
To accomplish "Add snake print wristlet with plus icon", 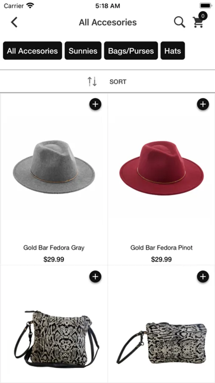I will tap(203, 276).
